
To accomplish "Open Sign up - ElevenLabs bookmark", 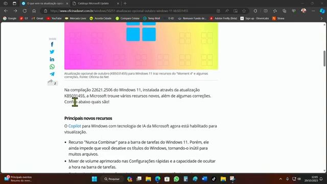I will [254, 18].
